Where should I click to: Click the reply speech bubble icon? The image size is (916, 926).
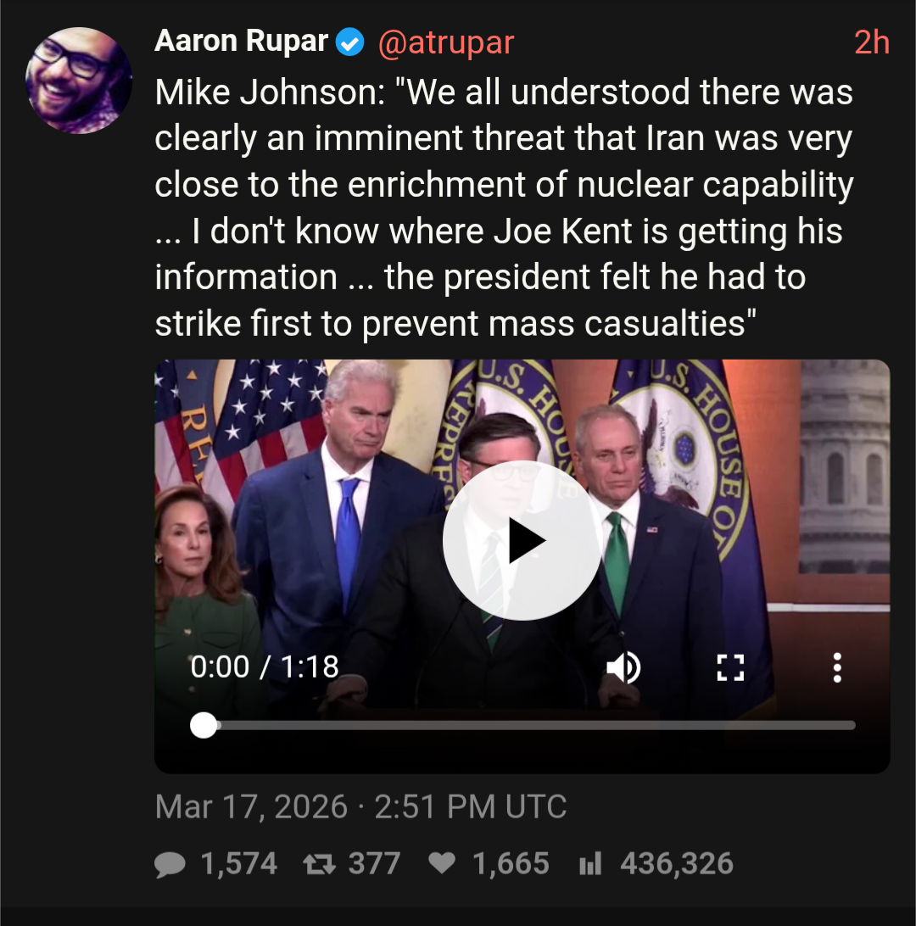pos(170,864)
